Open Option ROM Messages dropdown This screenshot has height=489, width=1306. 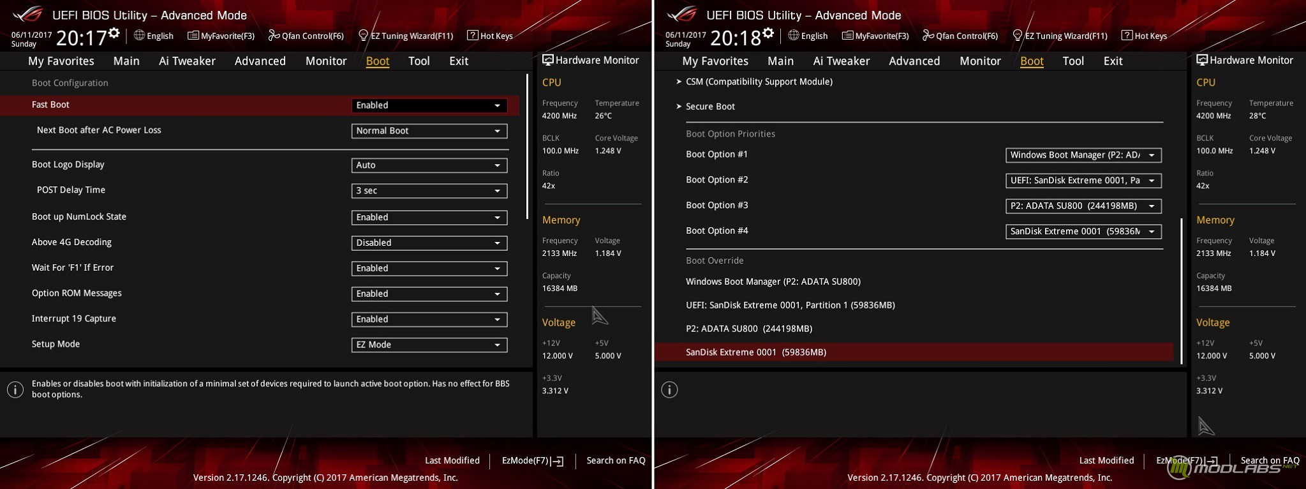tap(429, 294)
